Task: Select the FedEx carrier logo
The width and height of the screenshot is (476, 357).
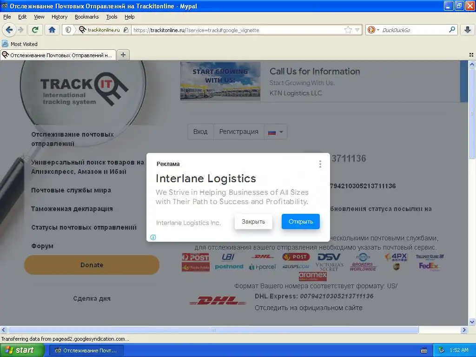Action: tap(429, 266)
